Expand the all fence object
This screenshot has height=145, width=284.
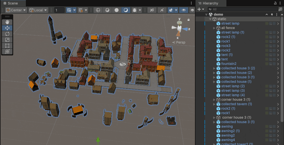214,28
